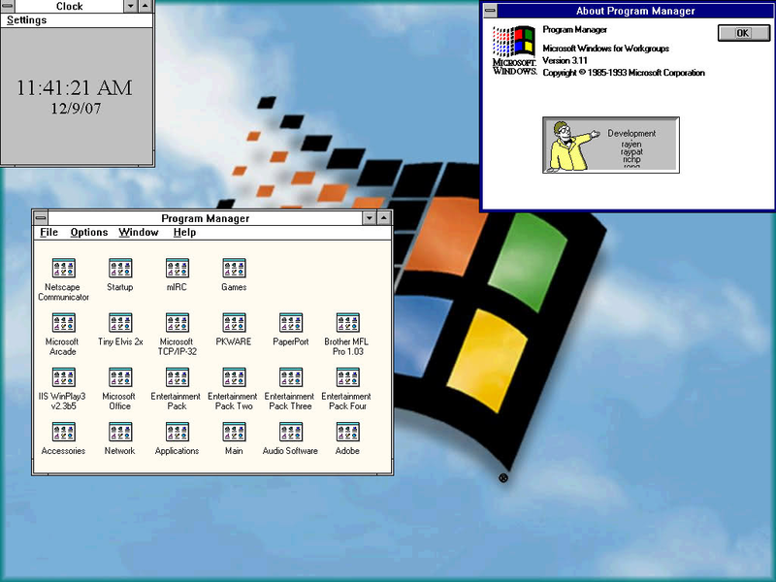This screenshot has width=776, height=582.
Task: Maximize the Program Manager window
Action: point(384,217)
